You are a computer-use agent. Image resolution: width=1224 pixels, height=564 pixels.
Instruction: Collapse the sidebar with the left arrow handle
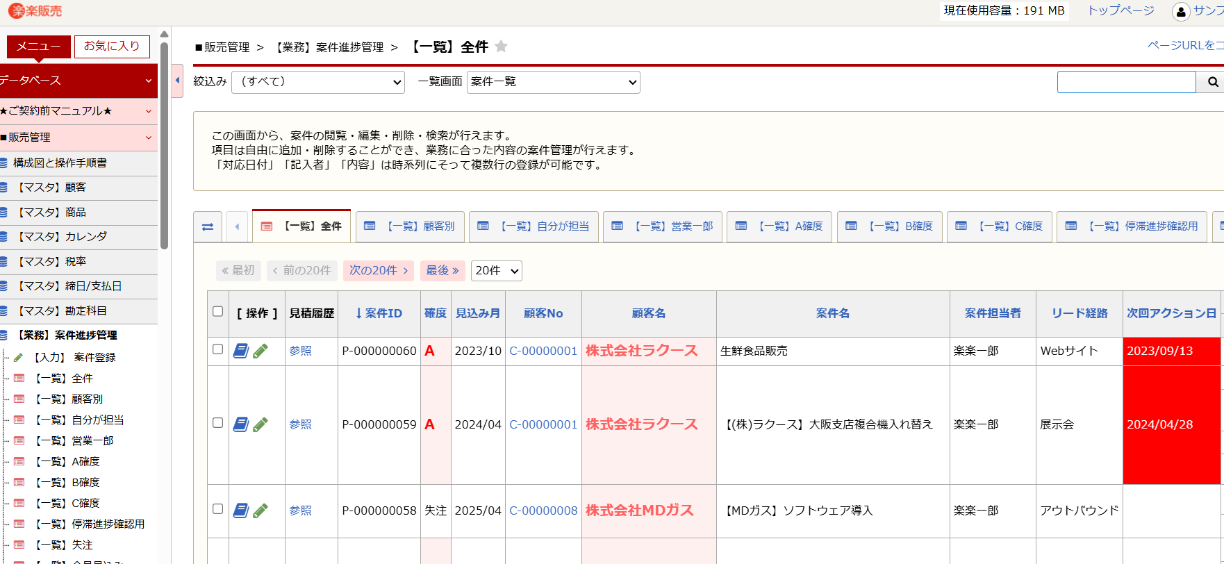pos(178,81)
